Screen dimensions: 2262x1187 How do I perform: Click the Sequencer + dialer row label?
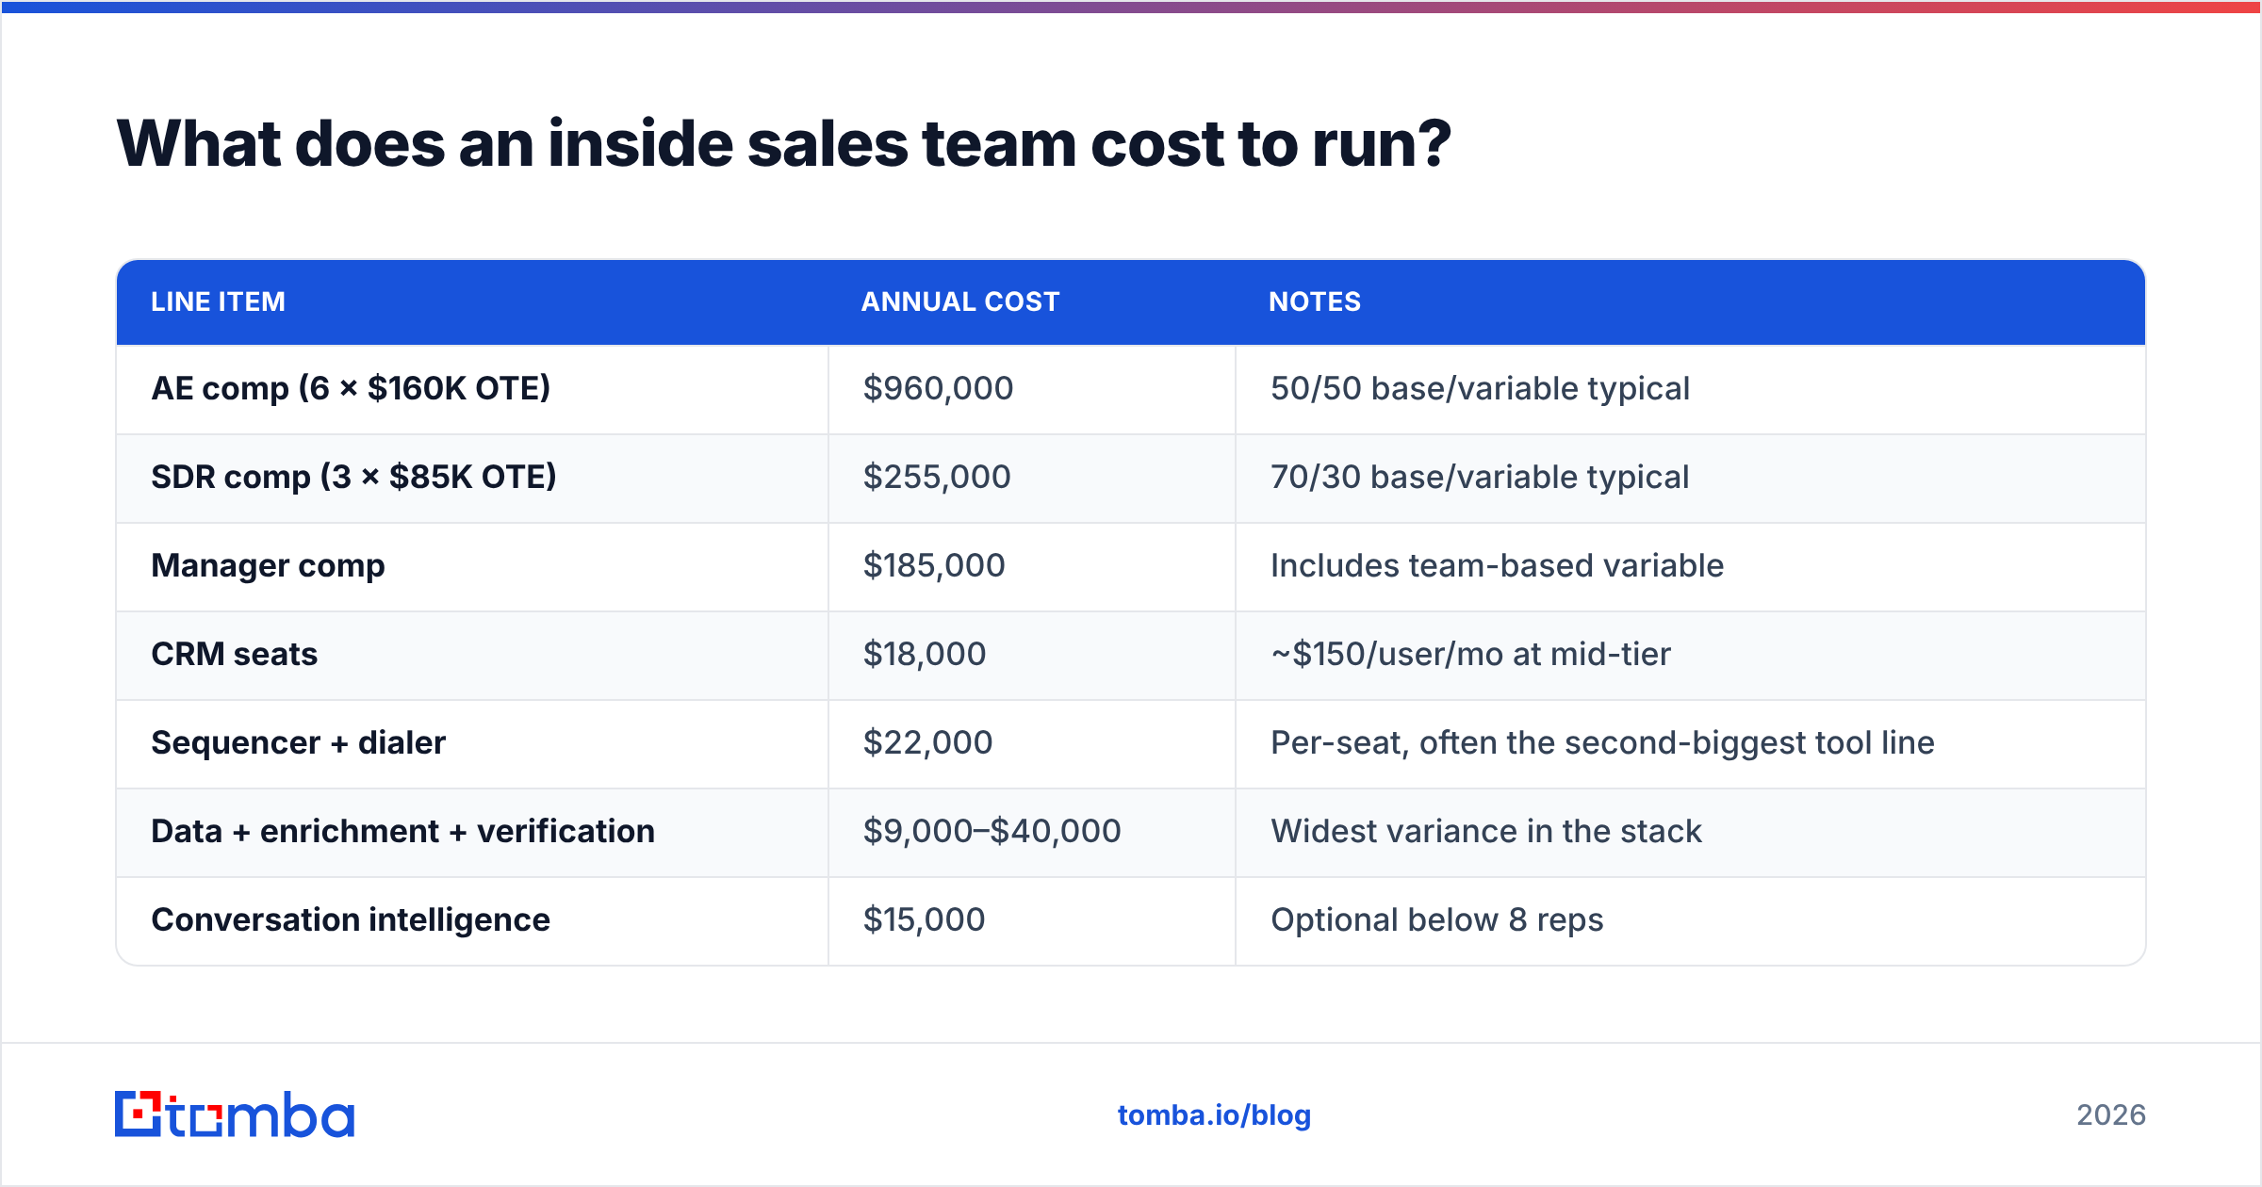298,742
